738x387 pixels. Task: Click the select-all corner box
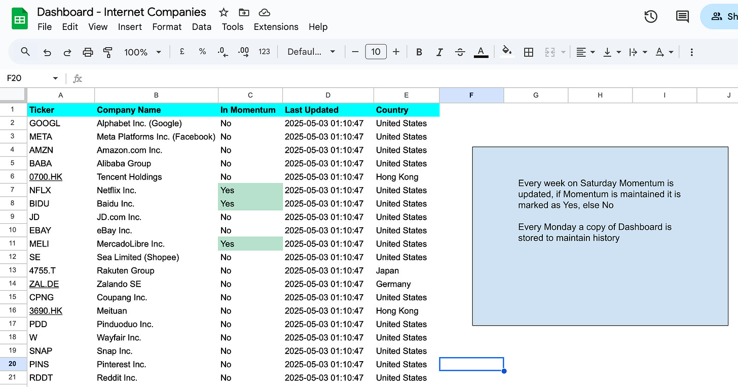point(13,95)
